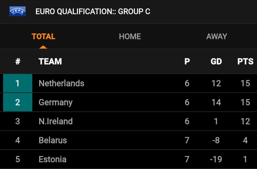Switch to the AWAY tab

217,36
